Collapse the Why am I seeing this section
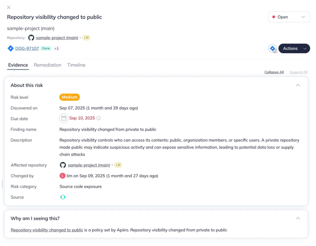 pyautogui.click(x=298, y=218)
